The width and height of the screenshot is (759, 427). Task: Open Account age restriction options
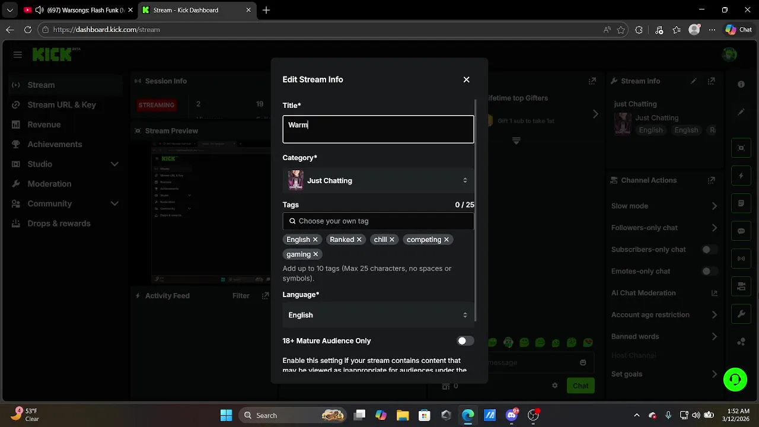664,315
